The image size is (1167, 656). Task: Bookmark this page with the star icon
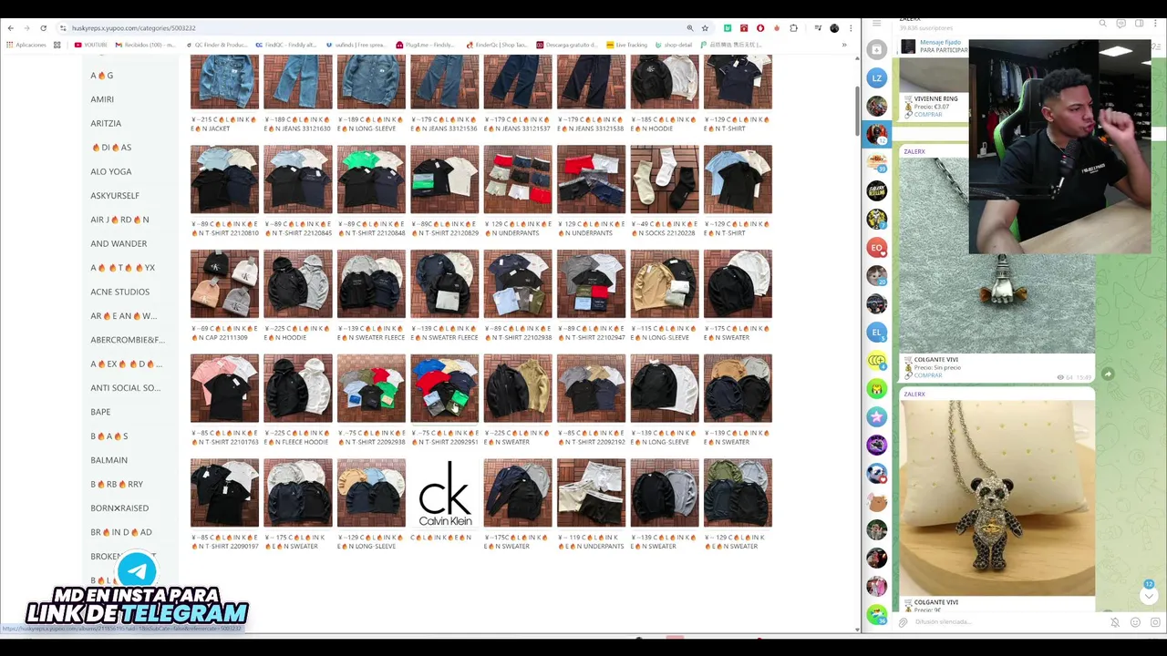coord(705,28)
